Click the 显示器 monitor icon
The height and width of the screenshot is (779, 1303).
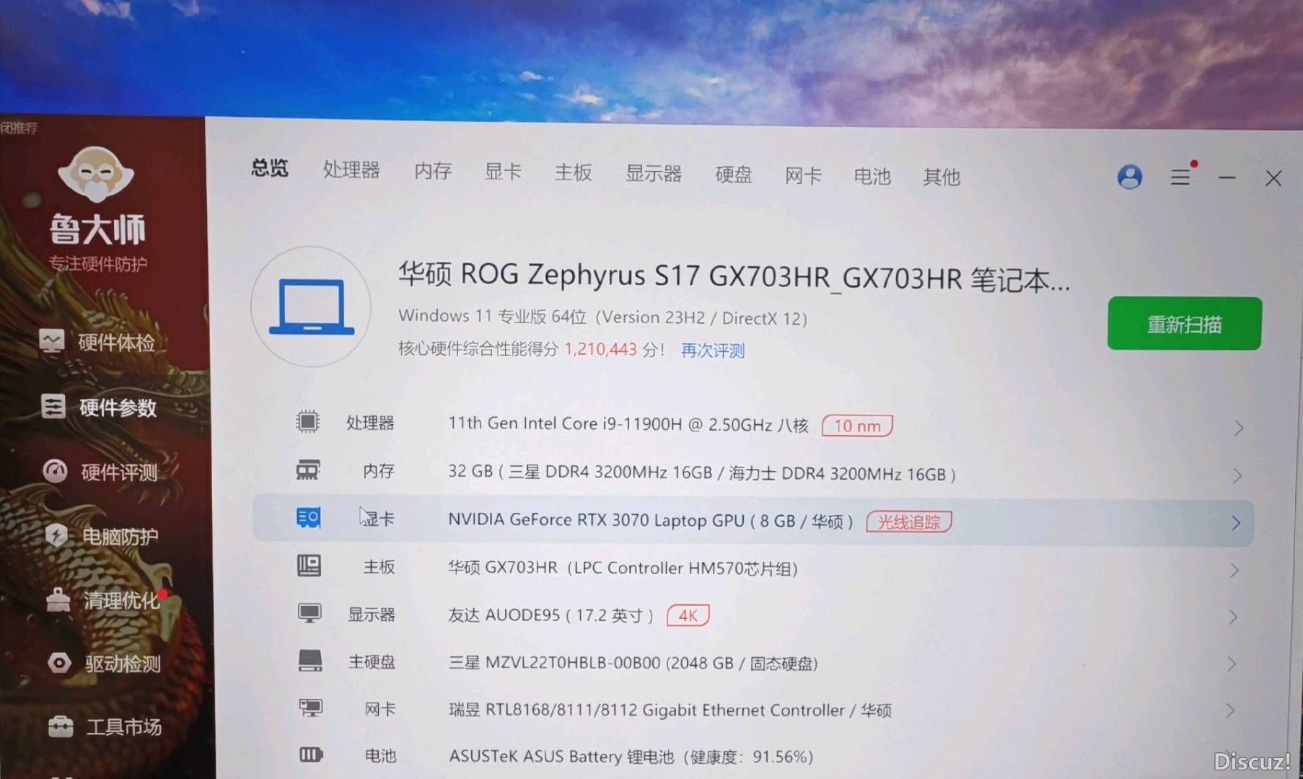pyautogui.click(x=310, y=613)
